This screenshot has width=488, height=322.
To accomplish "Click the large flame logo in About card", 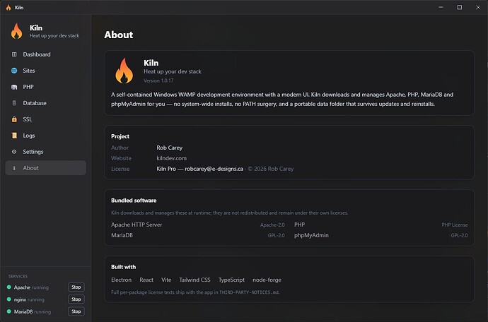I will [124, 71].
